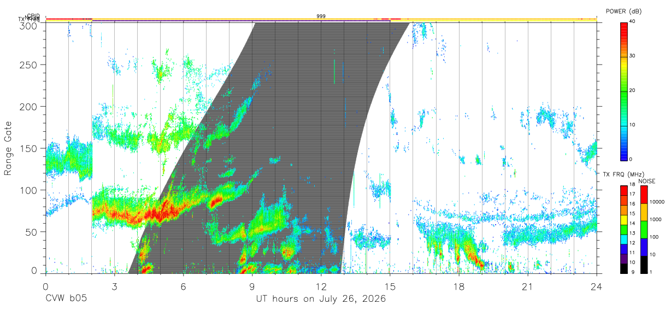Click the 100 label on NOISE scale
The image size is (671, 310).
[x=655, y=237]
